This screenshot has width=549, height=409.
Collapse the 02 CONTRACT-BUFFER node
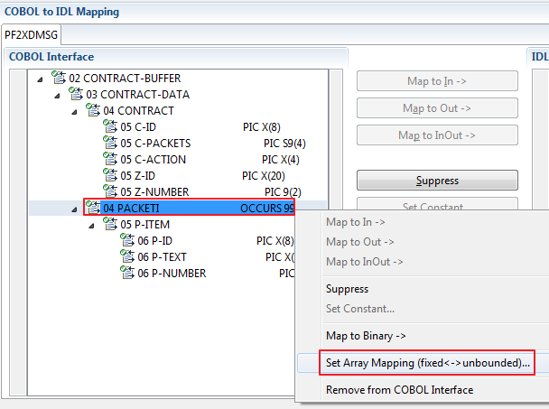click(40, 79)
